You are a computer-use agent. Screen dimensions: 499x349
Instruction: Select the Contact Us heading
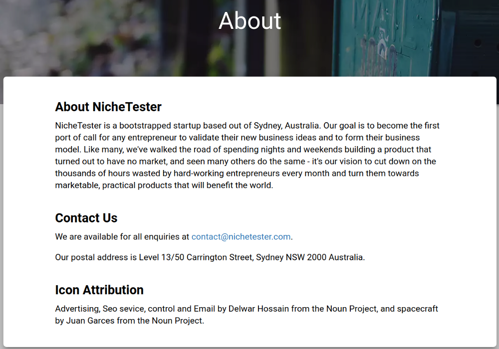tap(86, 218)
